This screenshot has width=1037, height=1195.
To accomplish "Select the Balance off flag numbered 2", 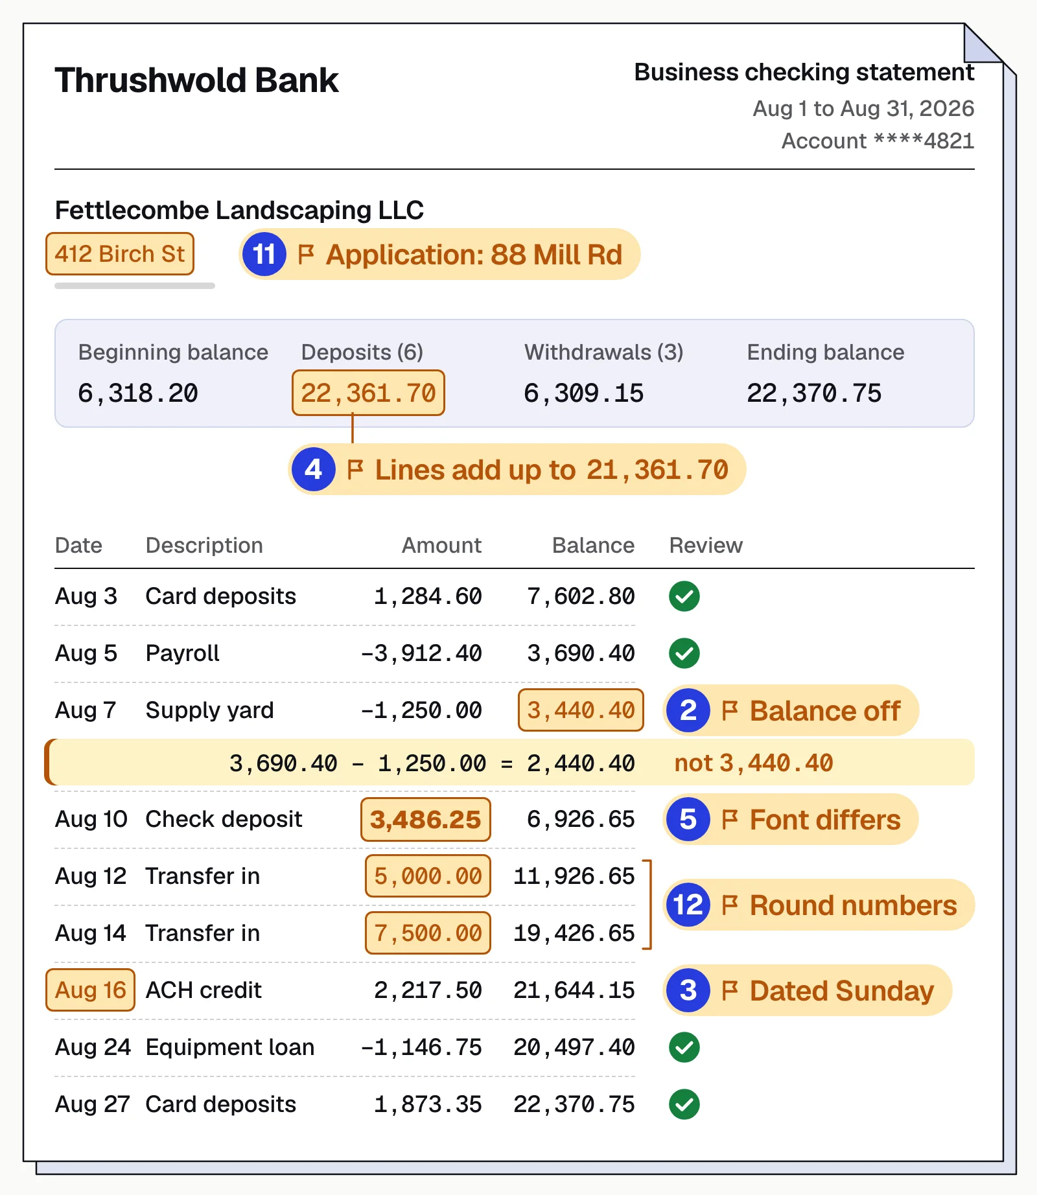I will click(x=791, y=710).
